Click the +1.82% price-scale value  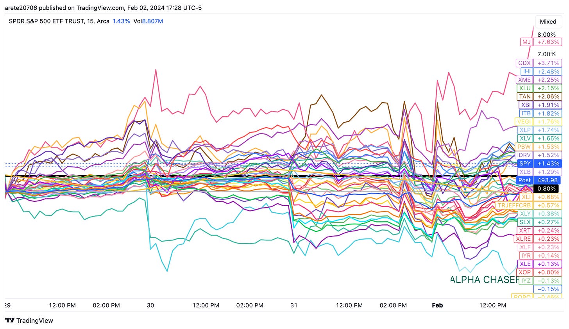coord(548,113)
